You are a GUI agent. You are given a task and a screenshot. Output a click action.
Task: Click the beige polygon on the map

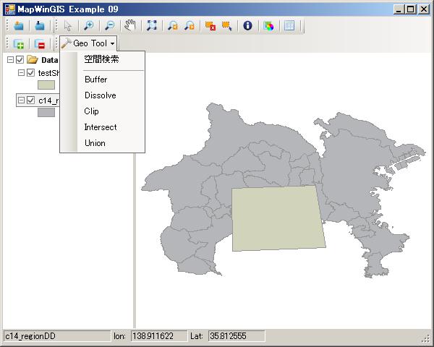tap(277, 218)
